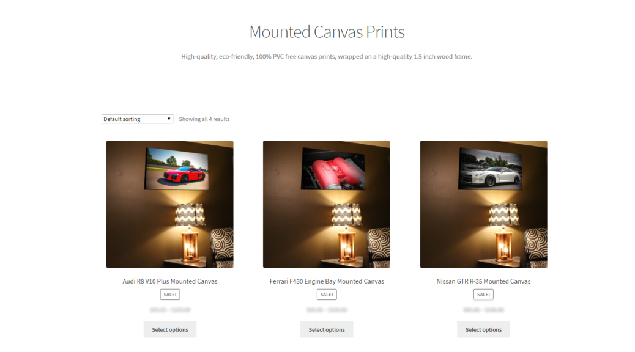Open the Default sorting dropdown
The height and width of the screenshot is (352, 635).
(137, 119)
